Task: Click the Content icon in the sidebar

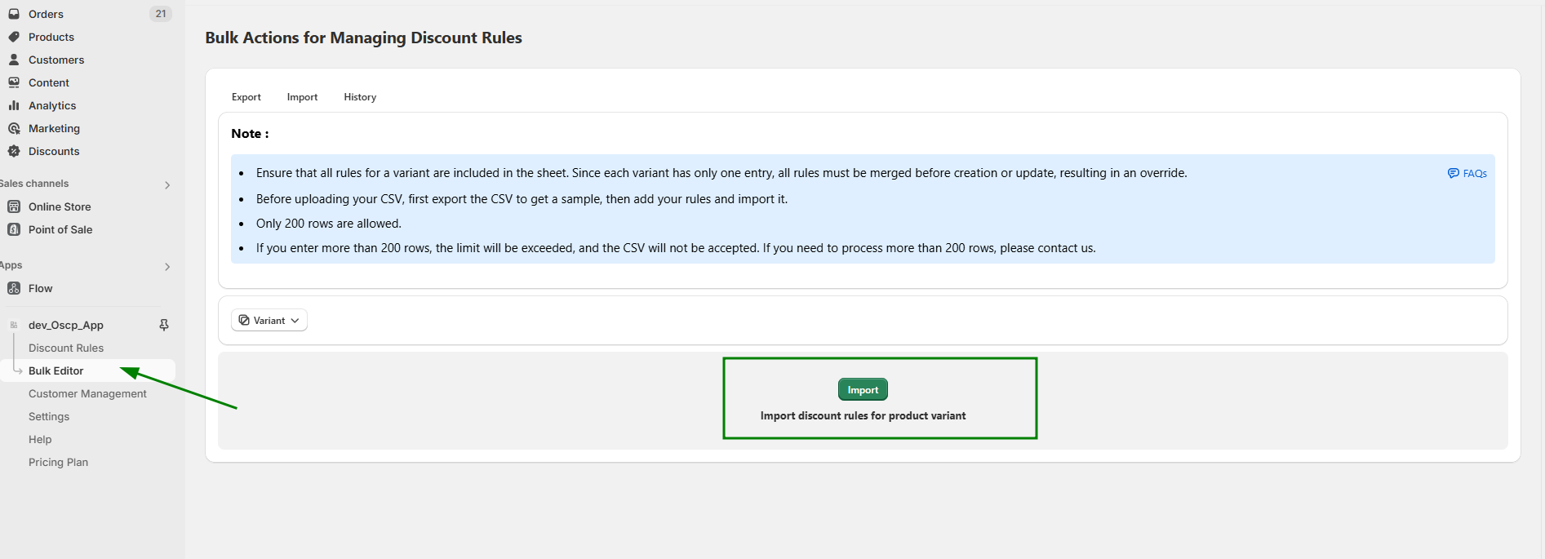Action: [14, 82]
